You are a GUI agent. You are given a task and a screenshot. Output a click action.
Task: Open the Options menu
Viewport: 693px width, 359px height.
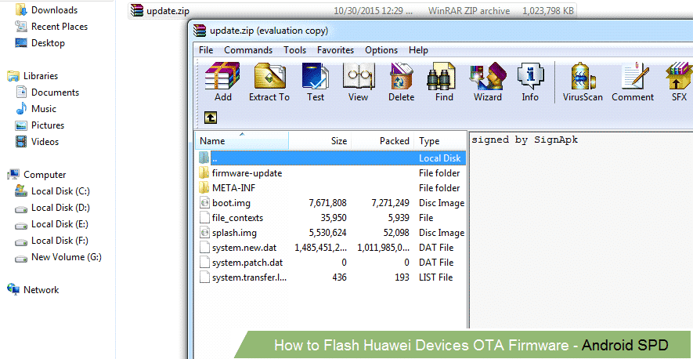381,50
